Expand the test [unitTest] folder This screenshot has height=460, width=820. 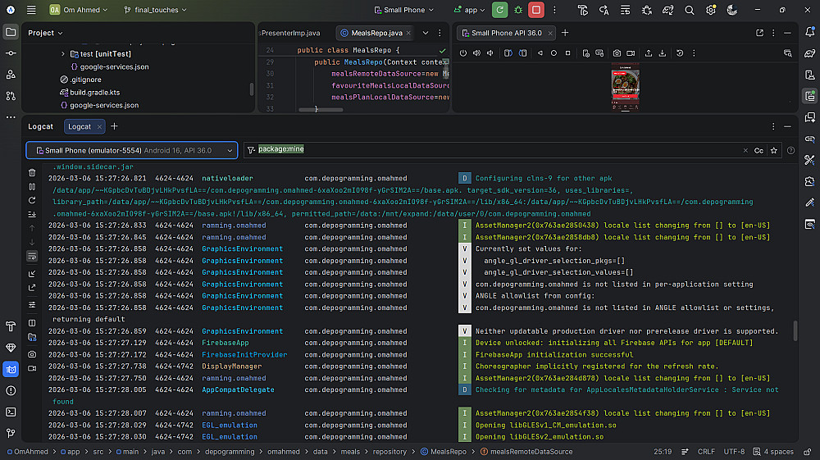63,53
